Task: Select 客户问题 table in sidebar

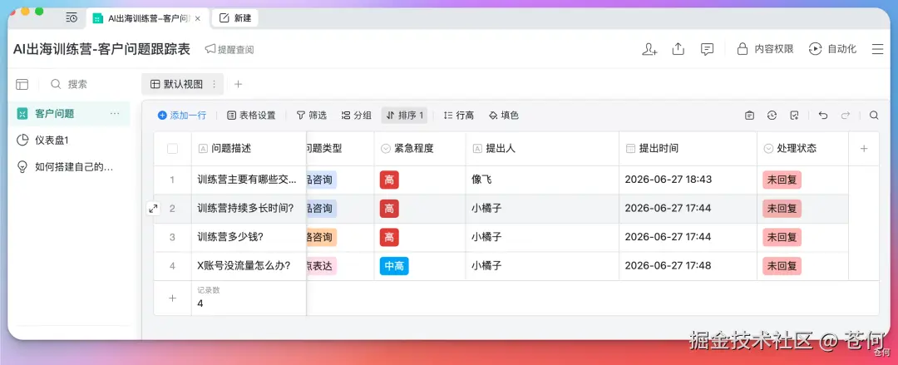Action: click(x=69, y=113)
